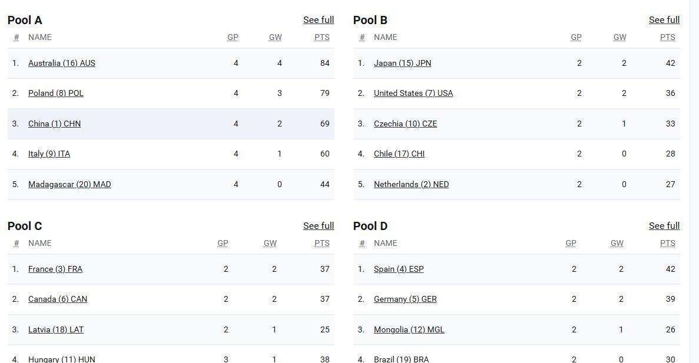The height and width of the screenshot is (363, 699).
Task: Click GW column header in Pool B
Action: (620, 38)
